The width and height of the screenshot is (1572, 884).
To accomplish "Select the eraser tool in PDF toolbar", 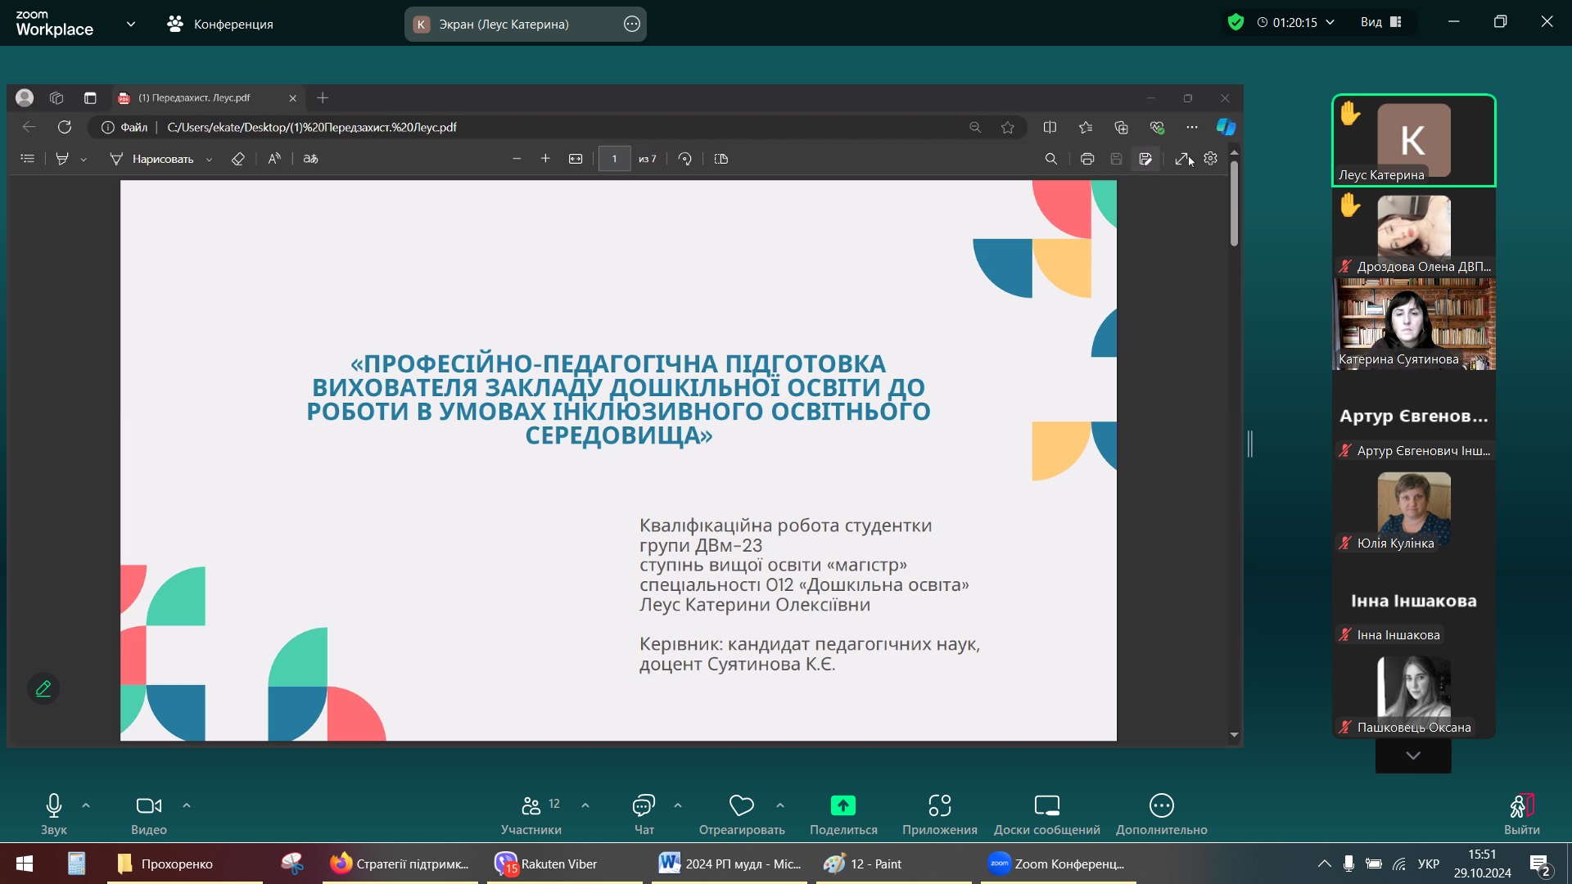I will [x=238, y=159].
